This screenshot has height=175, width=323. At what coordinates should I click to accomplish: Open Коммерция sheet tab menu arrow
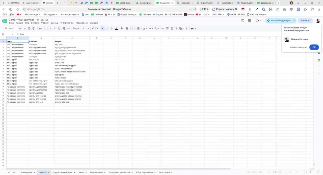tap(34, 172)
